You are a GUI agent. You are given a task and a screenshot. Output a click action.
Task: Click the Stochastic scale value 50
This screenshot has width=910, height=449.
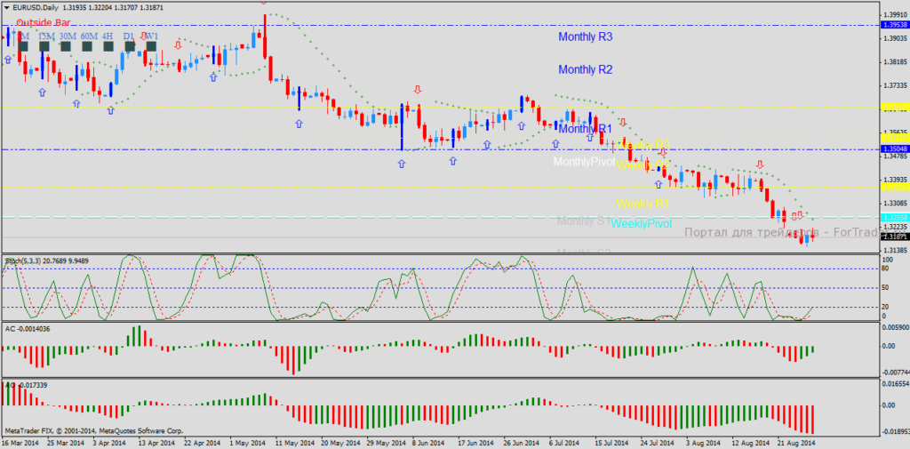tap(886, 287)
